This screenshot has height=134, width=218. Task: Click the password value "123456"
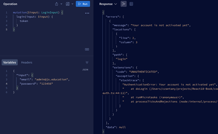click(x=46, y=84)
